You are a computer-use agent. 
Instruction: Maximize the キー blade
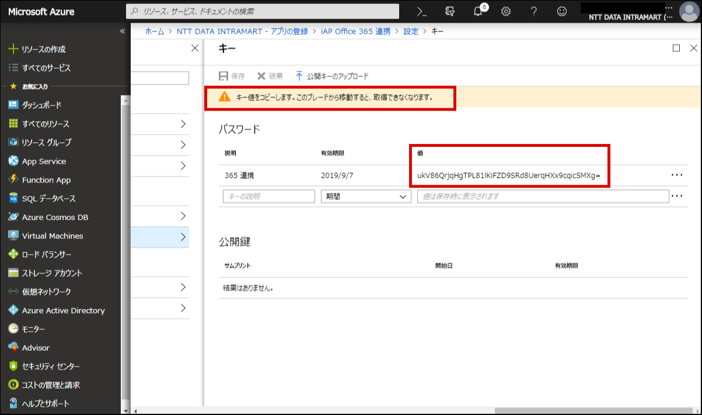click(676, 48)
